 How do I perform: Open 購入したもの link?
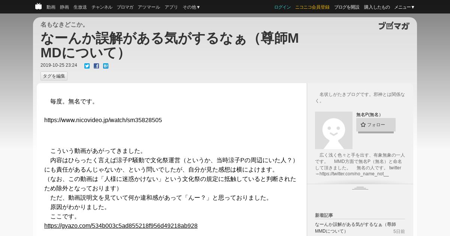377,7
